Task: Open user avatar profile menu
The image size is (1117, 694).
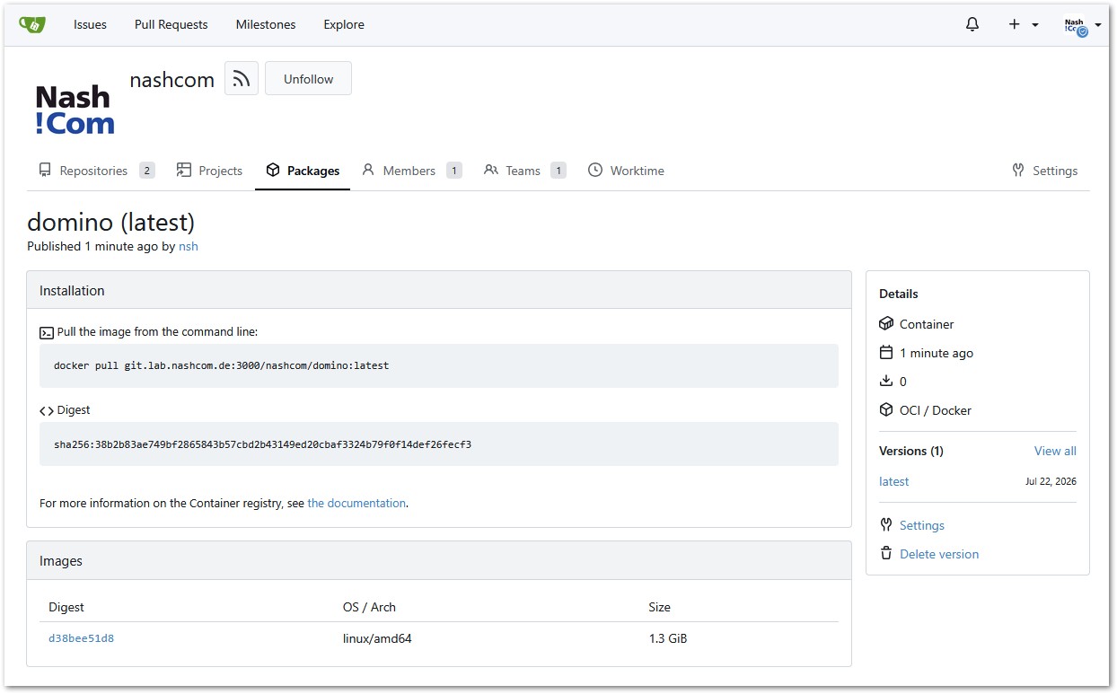Action: [x=1081, y=25]
